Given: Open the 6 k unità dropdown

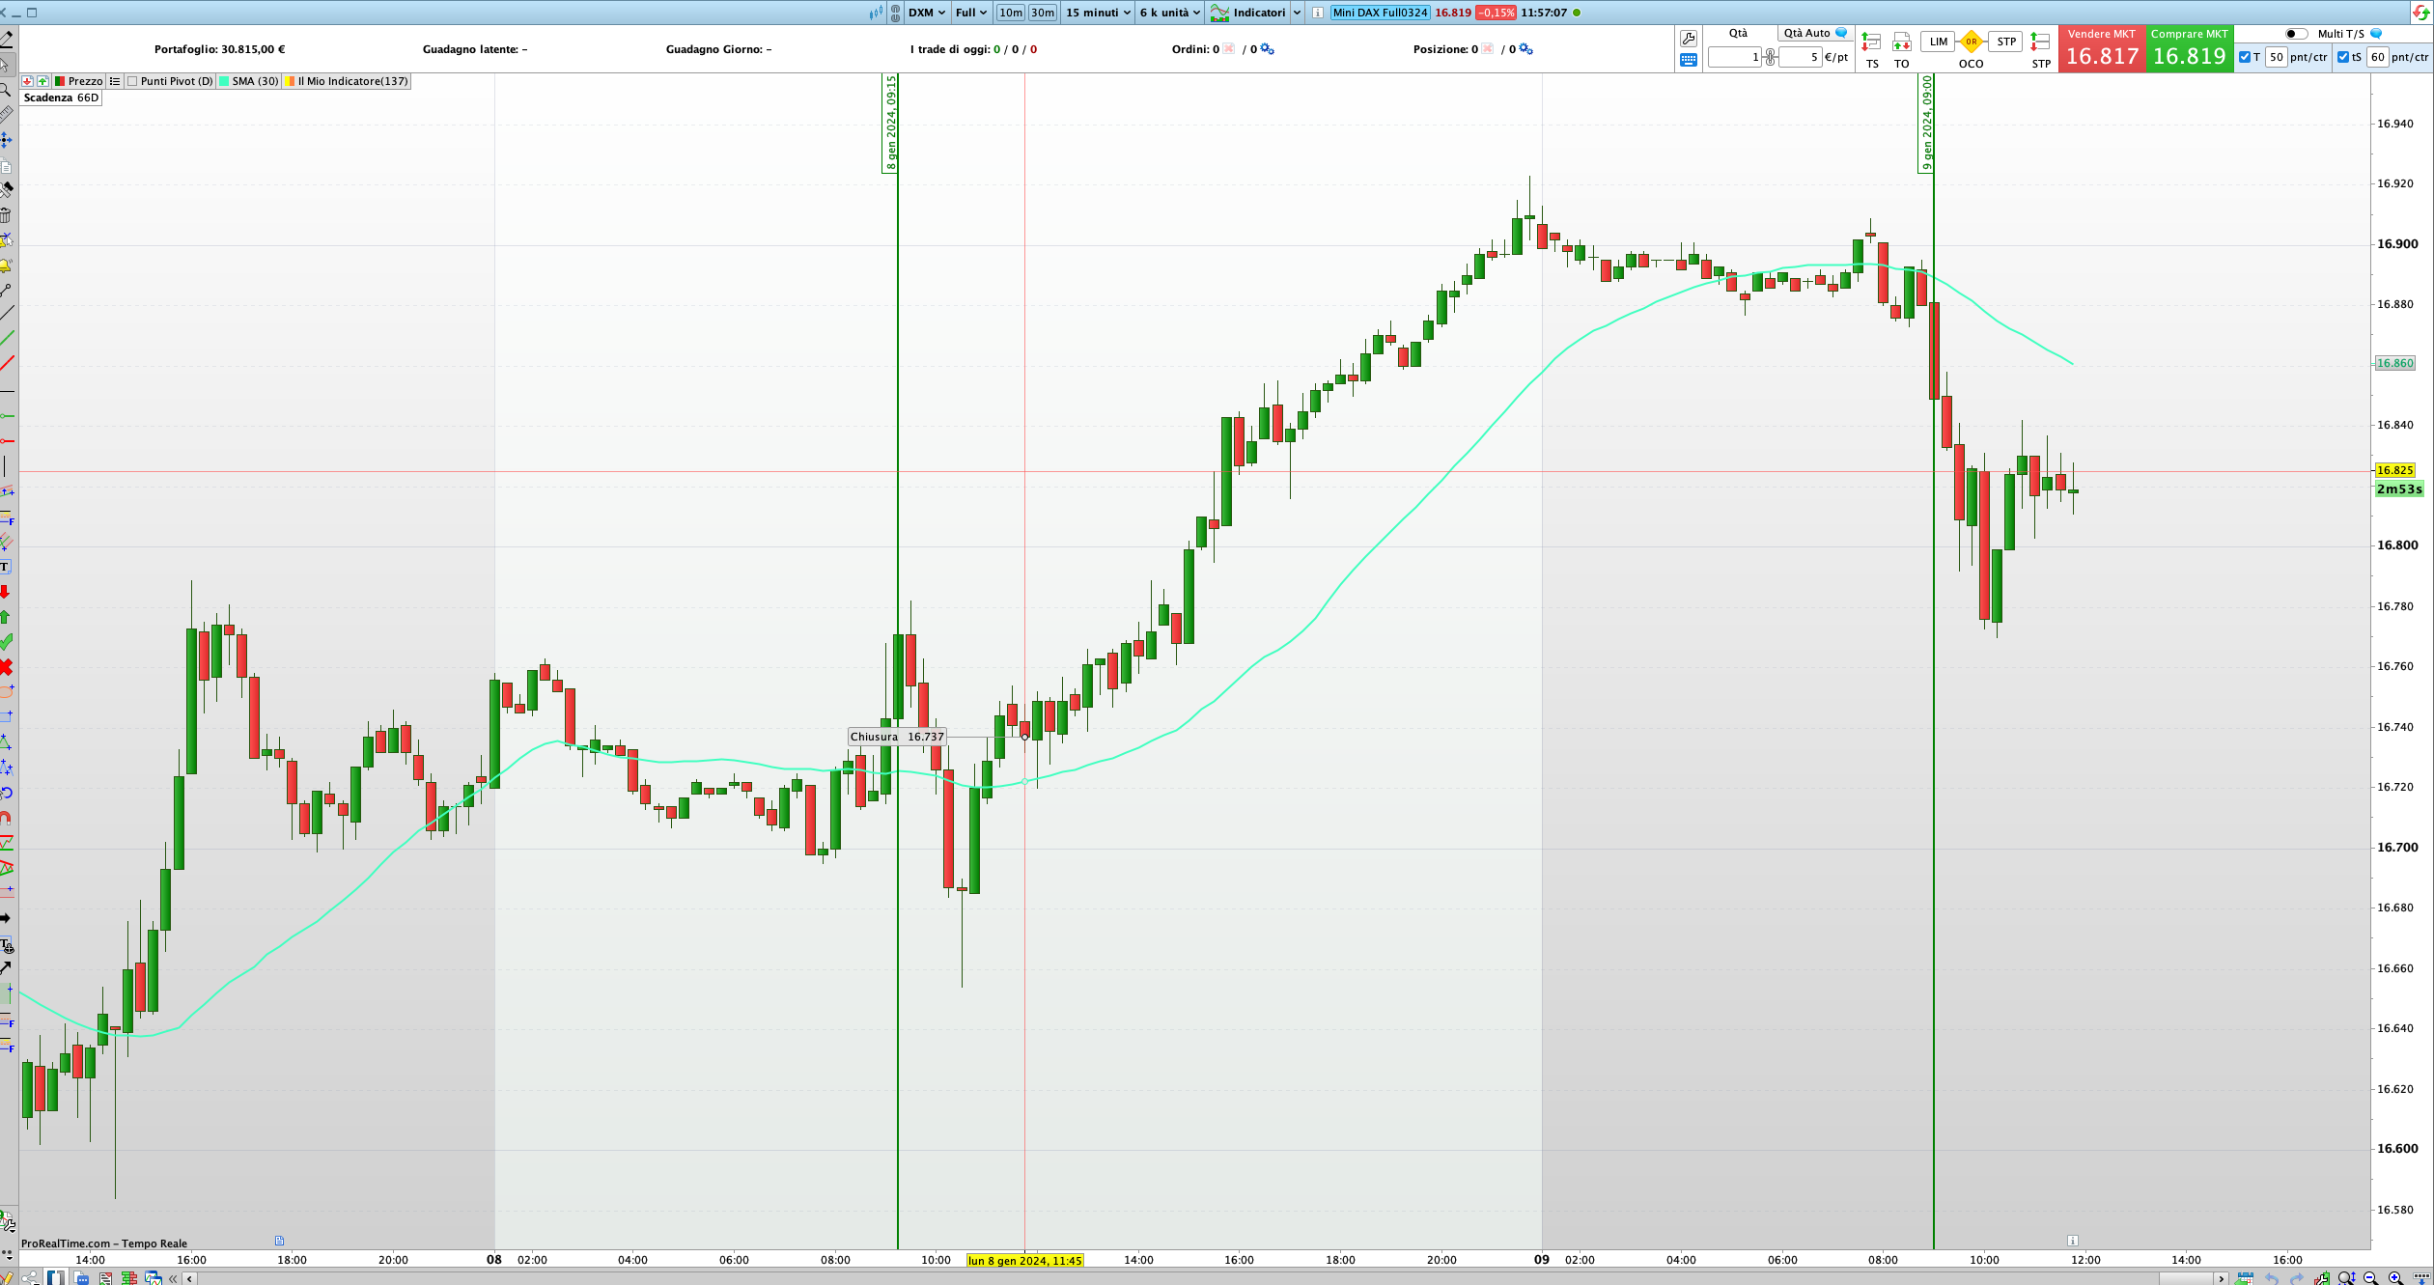Looking at the screenshot, I should 1169,13.
